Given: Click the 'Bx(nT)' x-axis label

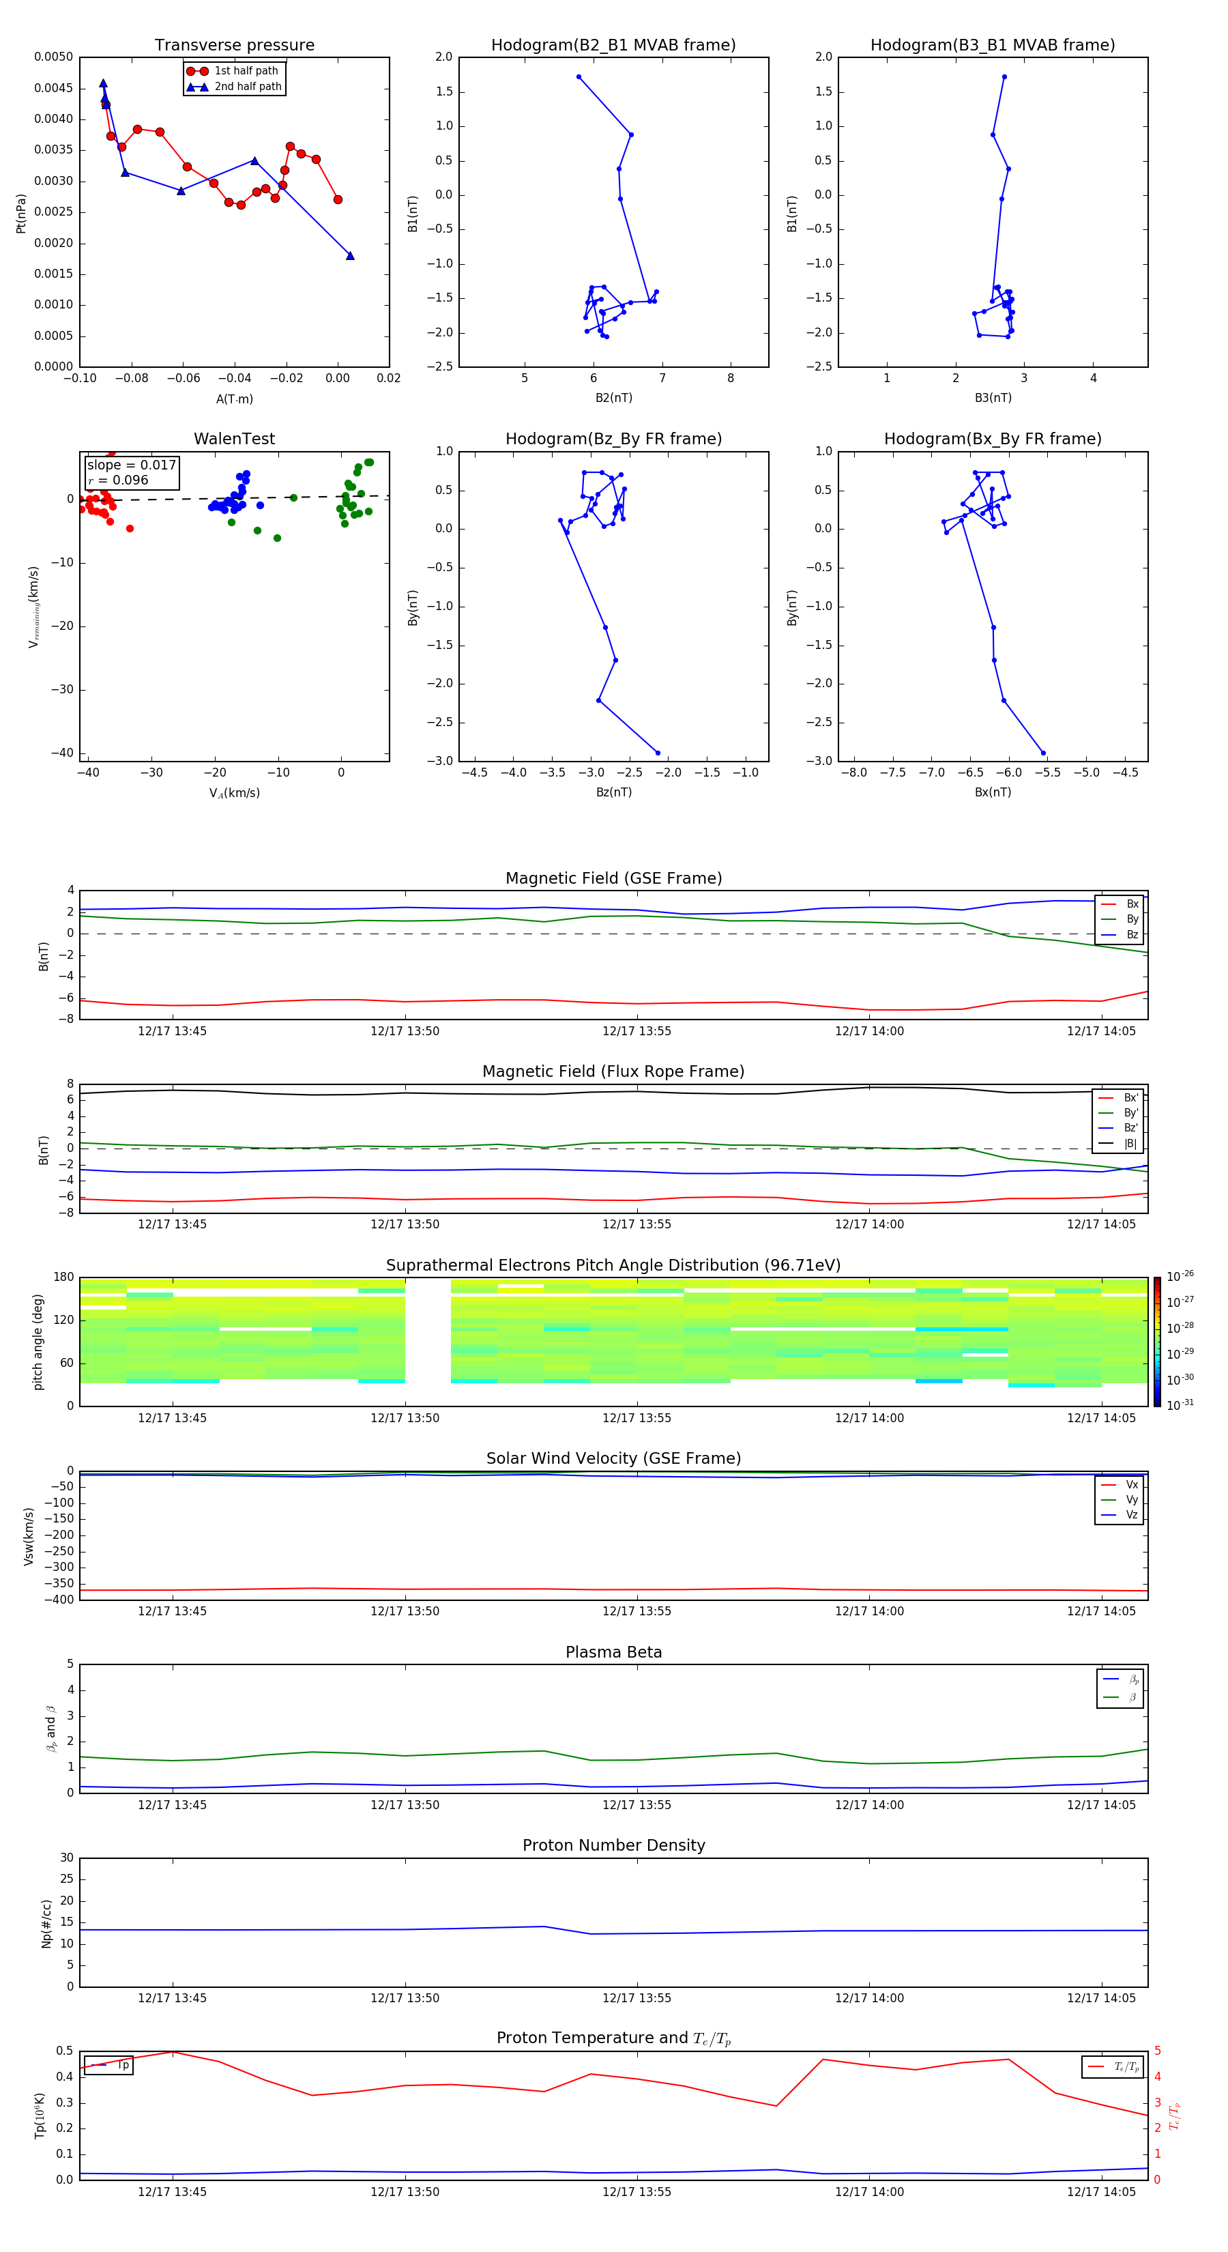Looking at the screenshot, I should click(x=993, y=792).
